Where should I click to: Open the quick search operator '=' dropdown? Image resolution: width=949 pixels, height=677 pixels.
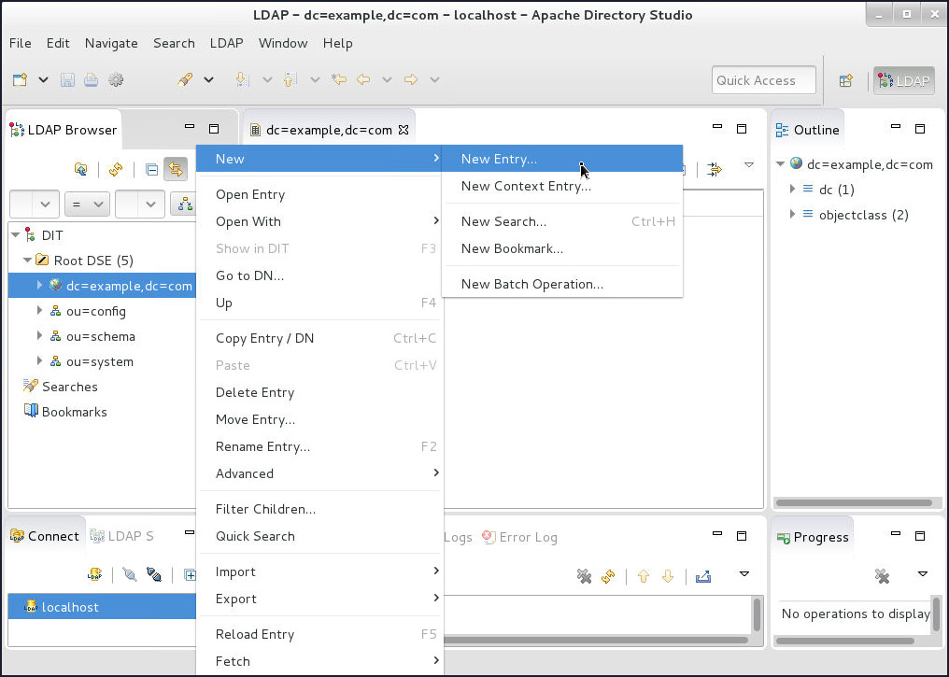click(87, 205)
